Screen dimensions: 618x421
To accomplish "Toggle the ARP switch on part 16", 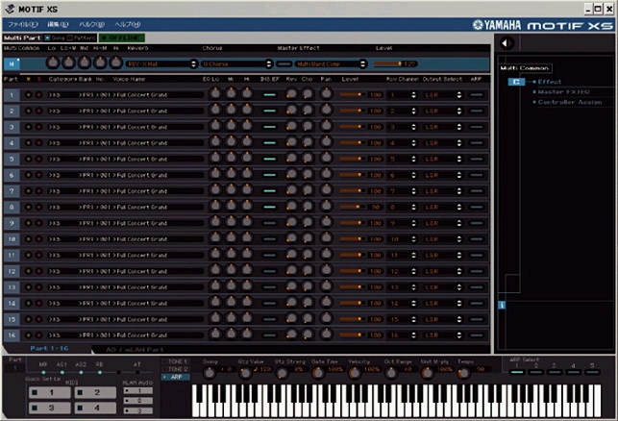I will 477,335.
